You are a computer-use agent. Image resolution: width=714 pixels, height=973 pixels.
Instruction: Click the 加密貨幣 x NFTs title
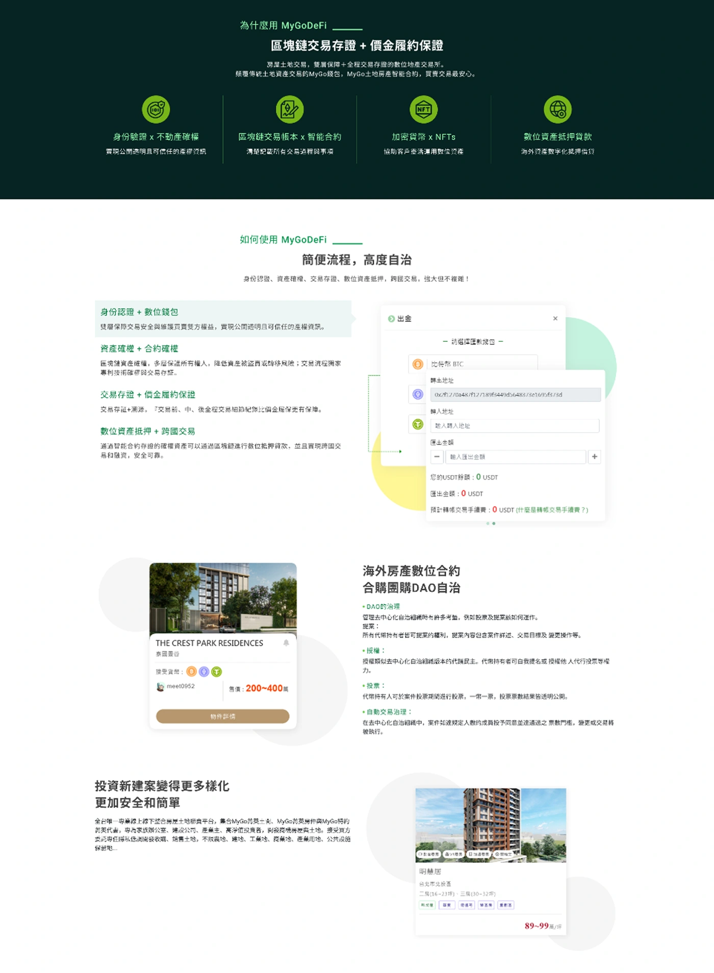point(423,137)
